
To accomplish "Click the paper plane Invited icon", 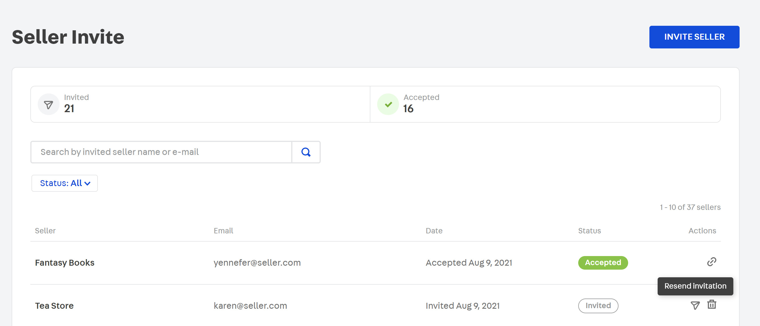I will click(48, 104).
